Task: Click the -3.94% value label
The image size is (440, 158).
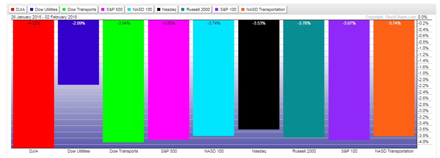Action: [x=123, y=23]
